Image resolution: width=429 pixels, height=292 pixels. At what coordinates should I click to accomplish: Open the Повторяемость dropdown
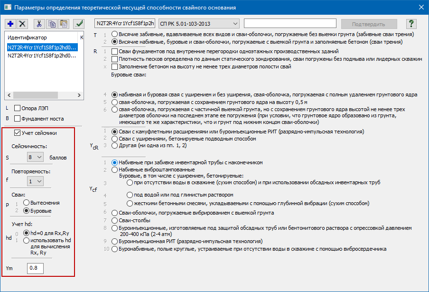[36, 181]
